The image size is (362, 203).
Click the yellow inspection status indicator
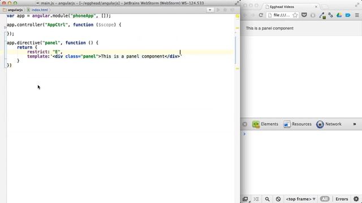[x=238, y=16]
